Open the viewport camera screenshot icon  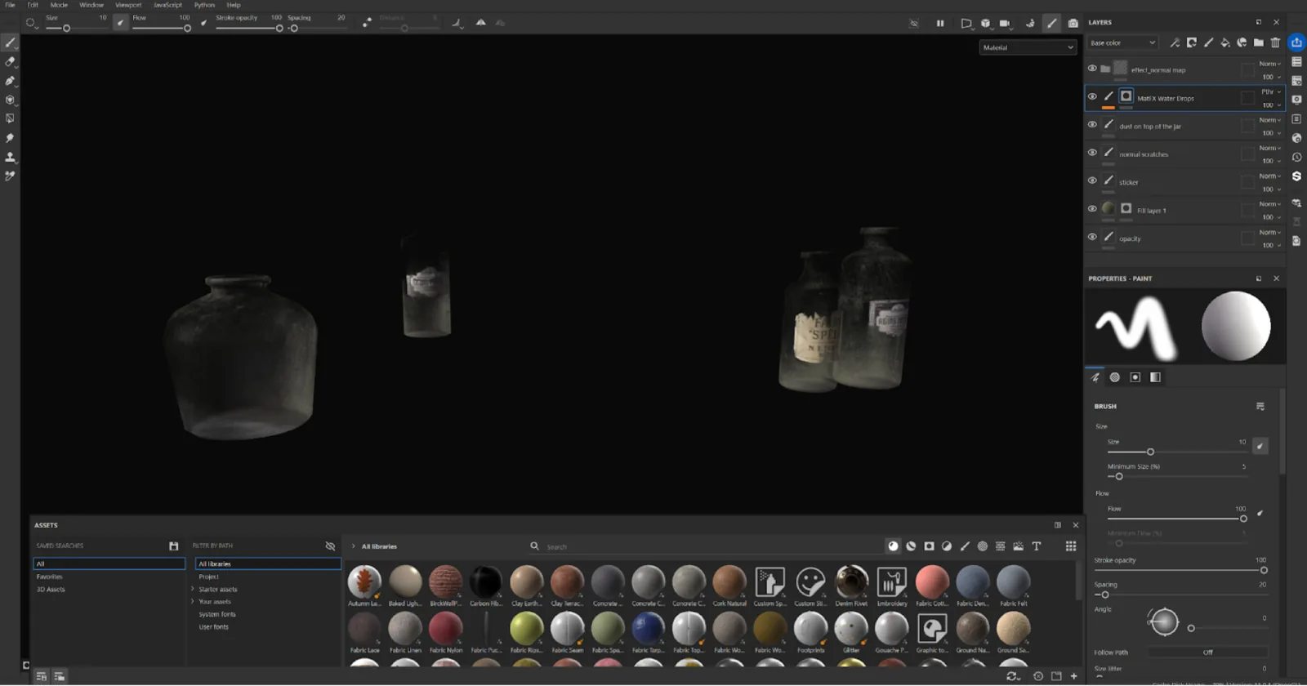pyautogui.click(x=1073, y=23)
